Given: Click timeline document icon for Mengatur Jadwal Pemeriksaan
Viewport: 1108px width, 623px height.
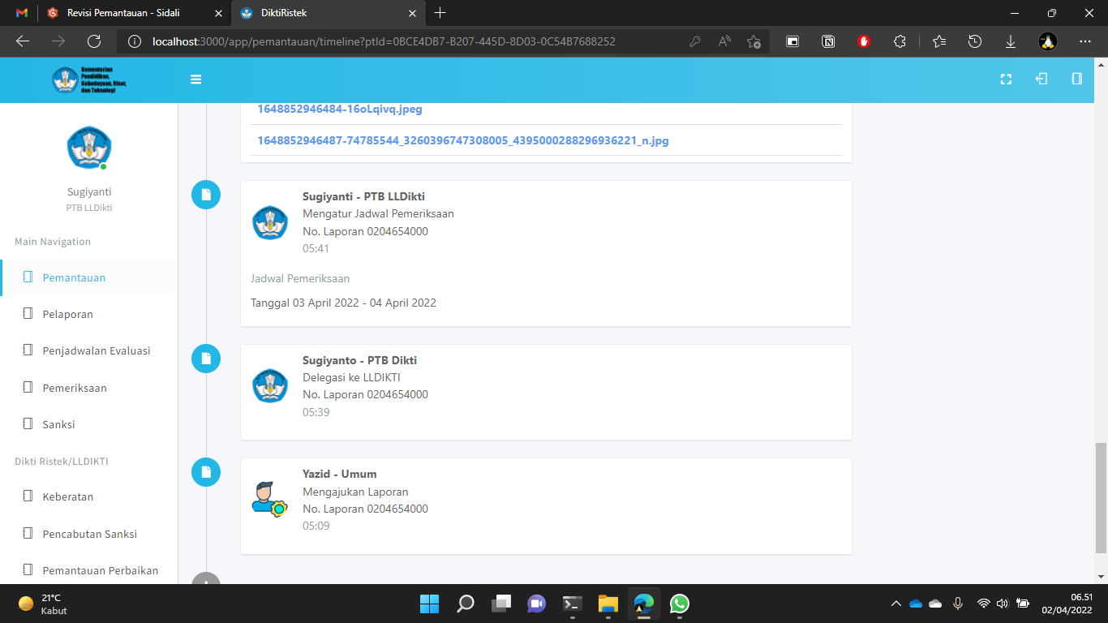Looking at the screenshot, I should point(206,195).
